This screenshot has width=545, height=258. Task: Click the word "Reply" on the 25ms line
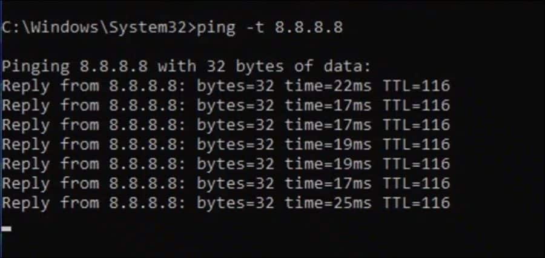tap(26, 202)
